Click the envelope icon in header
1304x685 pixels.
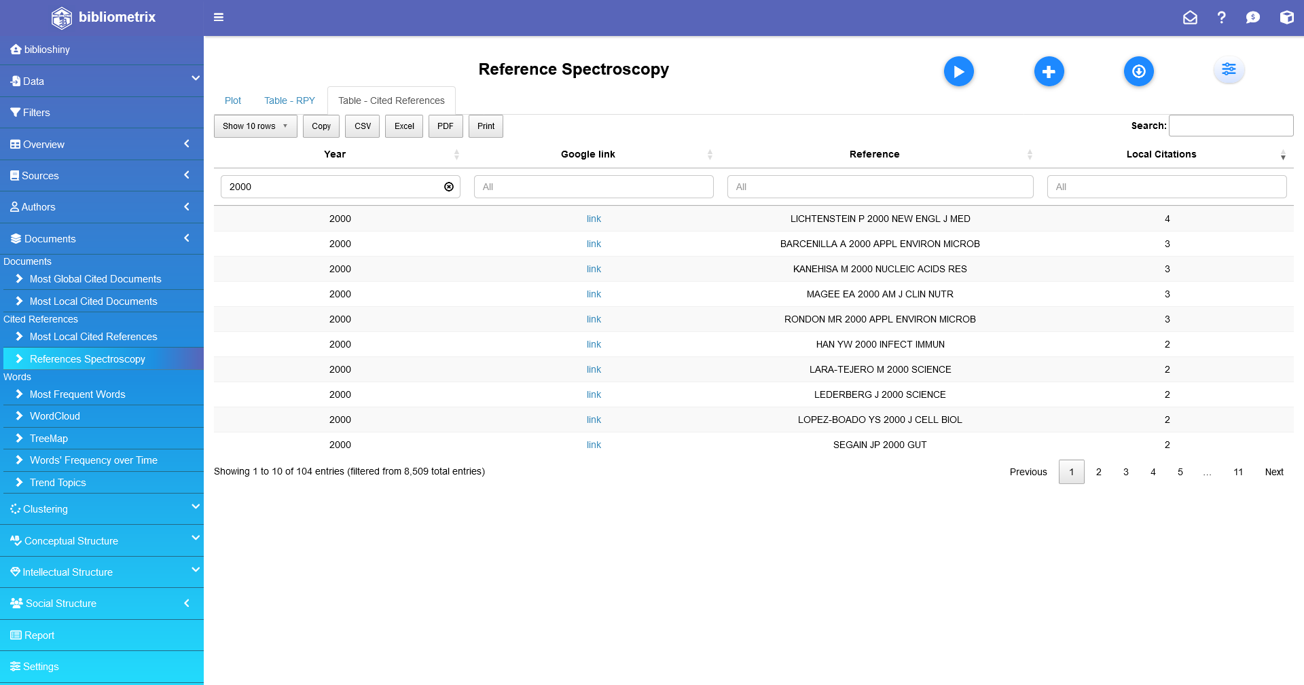click(1190, 18)
